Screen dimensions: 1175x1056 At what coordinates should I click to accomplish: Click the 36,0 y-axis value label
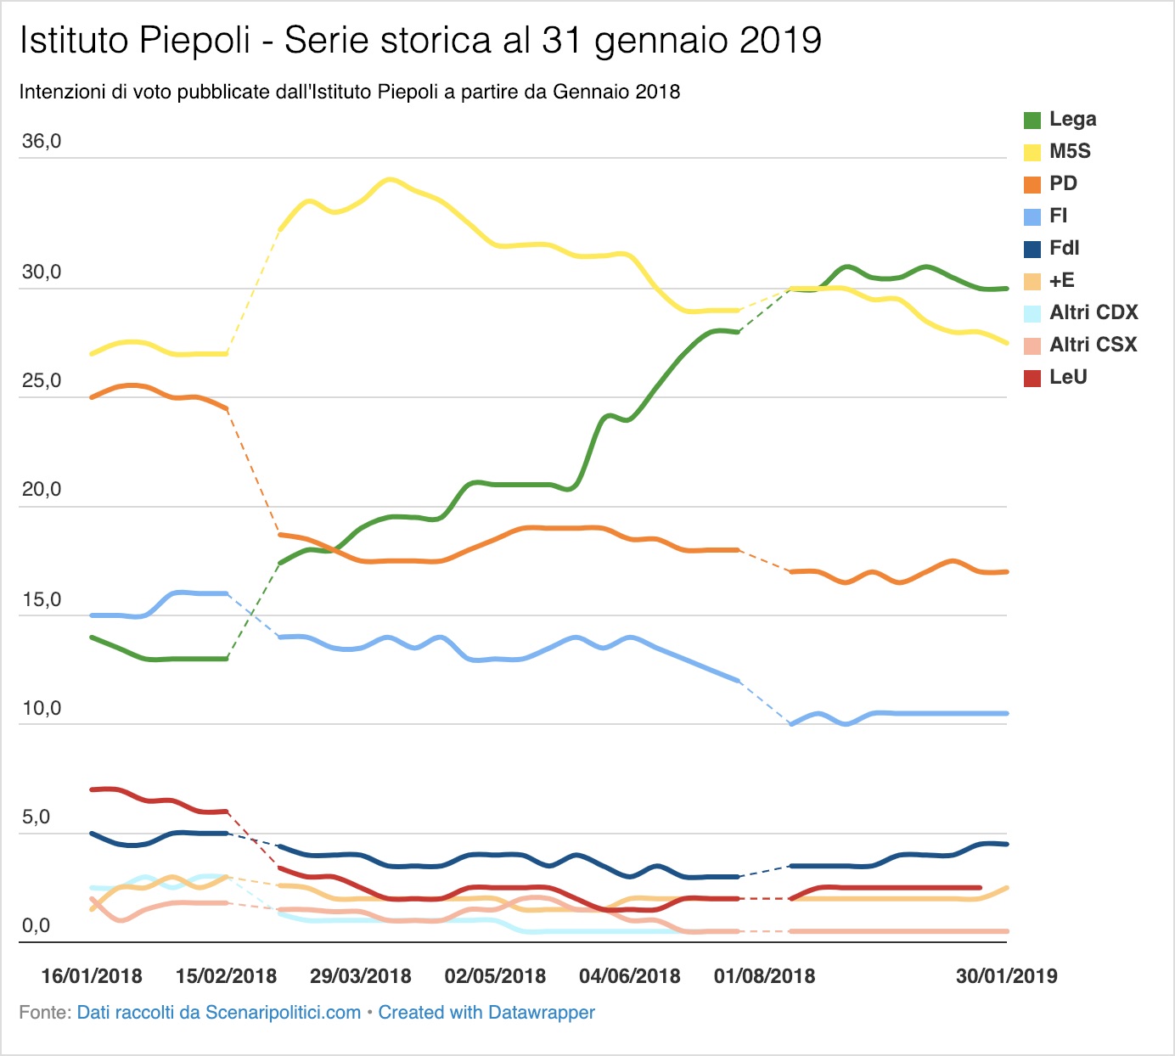pos(42,141)
